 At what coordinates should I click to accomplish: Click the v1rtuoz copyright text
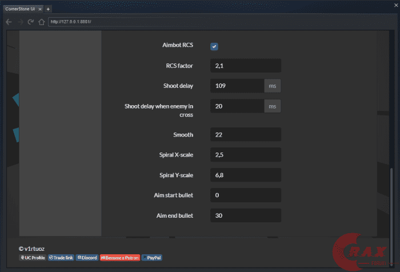click(31, 249)
